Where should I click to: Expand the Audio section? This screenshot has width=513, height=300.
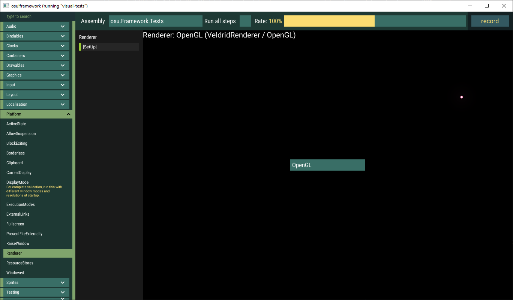click(36, 26)
